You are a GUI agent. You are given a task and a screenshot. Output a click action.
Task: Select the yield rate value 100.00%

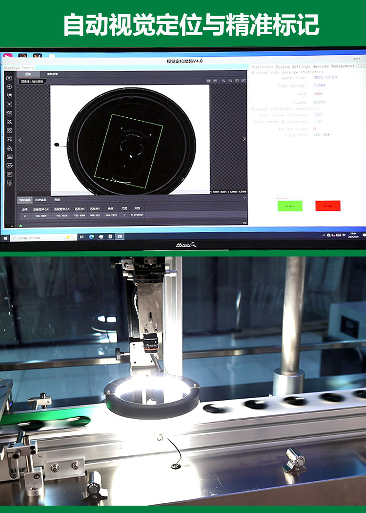tap(322, 135)
